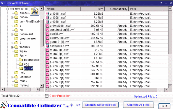Collapse the mydisk (E:) drive node
The height and width of the screenshot is (111, 173).
click(7, 9)
